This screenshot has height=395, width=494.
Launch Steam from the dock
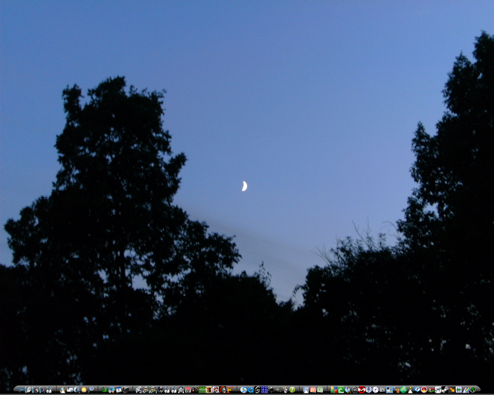coord(445,390)
